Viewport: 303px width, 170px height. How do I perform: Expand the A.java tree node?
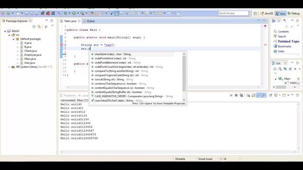point(18,43)
